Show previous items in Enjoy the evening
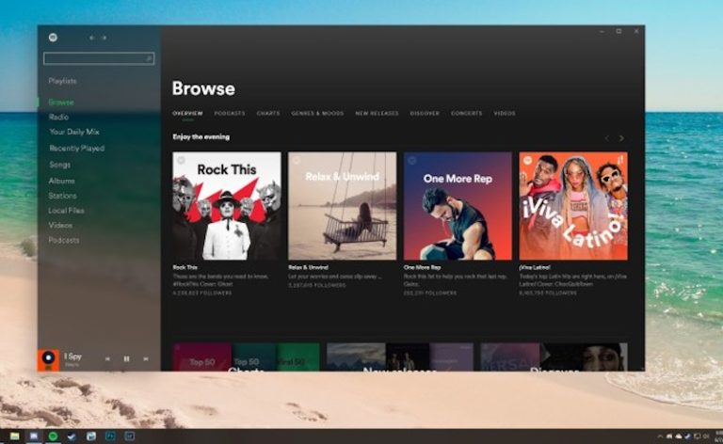 [607, 138]
